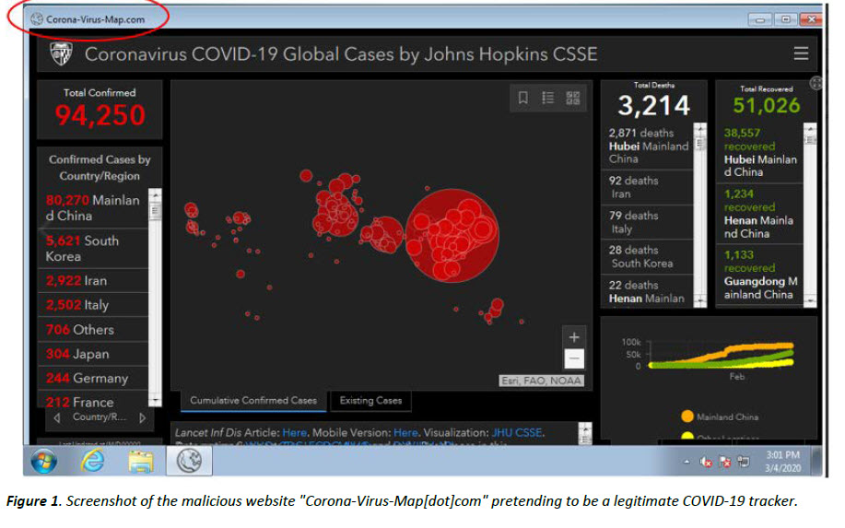The image size is (845, 528).
Task: Click the recovered list scrollbar
Action: (x=810, y=215)
